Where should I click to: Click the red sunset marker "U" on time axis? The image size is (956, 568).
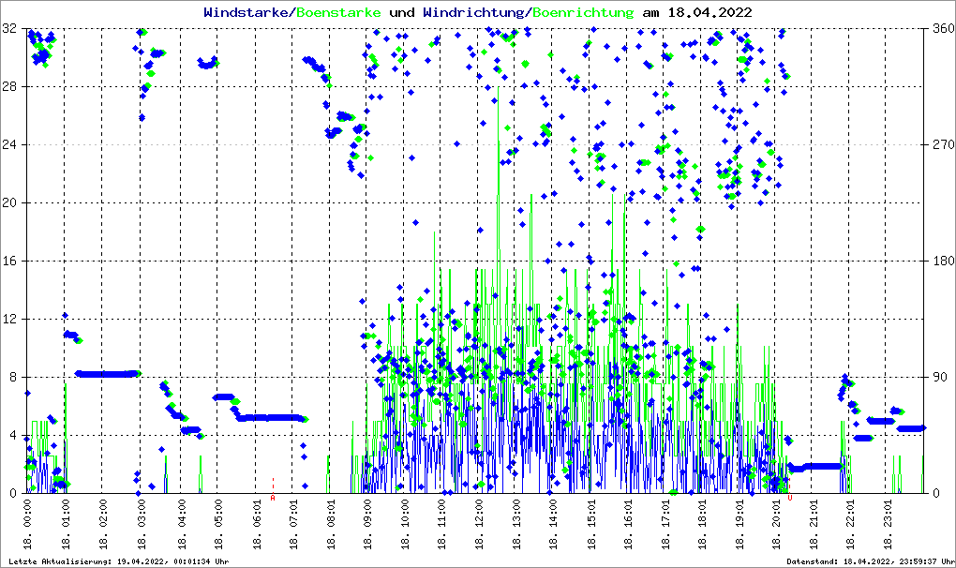tap(790, 498)
